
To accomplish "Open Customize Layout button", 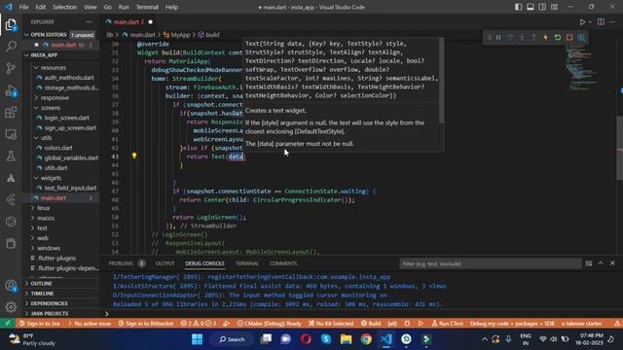I will tap(554, 7).
